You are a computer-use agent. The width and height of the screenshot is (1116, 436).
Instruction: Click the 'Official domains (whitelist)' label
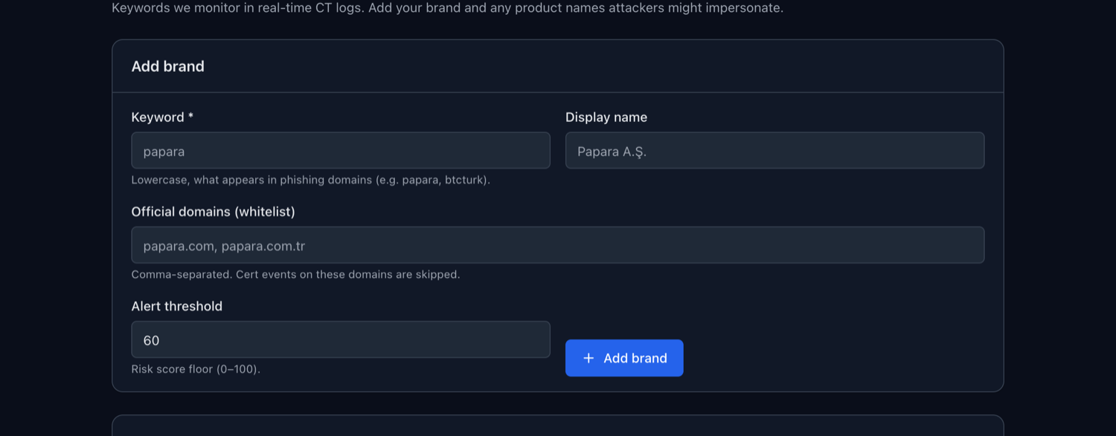(x=214, y=212)
